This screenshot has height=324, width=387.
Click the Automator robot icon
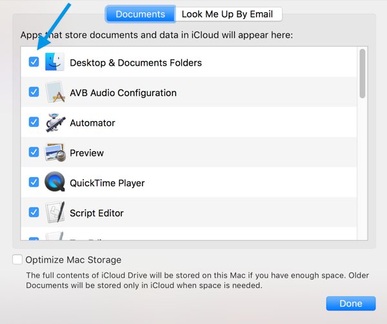point(55,122)
